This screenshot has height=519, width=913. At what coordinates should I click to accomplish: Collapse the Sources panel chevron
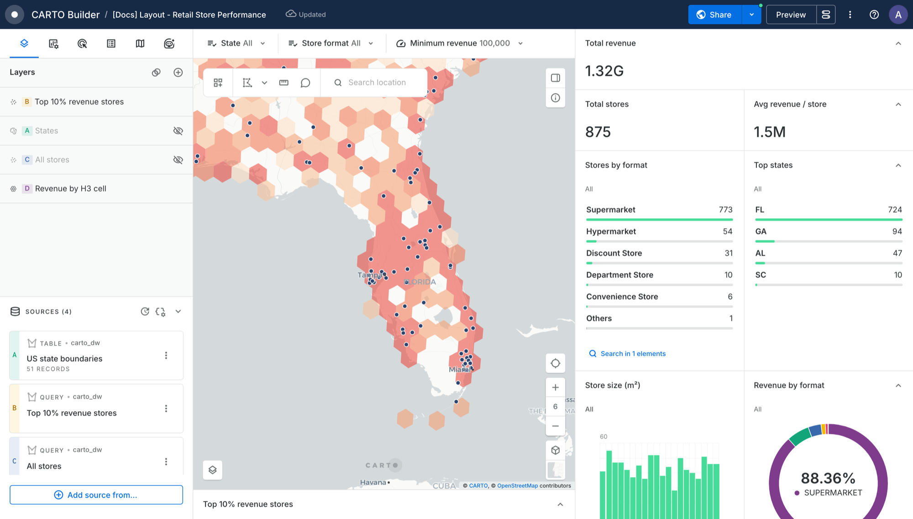point(178,311)
